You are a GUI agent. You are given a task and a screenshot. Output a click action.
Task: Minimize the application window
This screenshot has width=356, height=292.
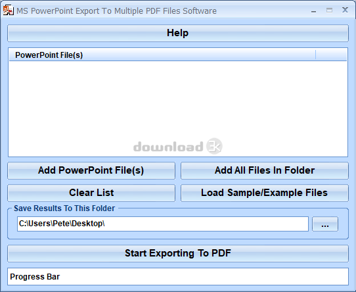[x=313, y=11]
